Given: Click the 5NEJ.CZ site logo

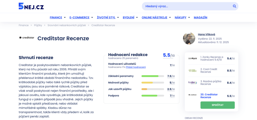Looking at the screenshot, I should click(31, 6).
